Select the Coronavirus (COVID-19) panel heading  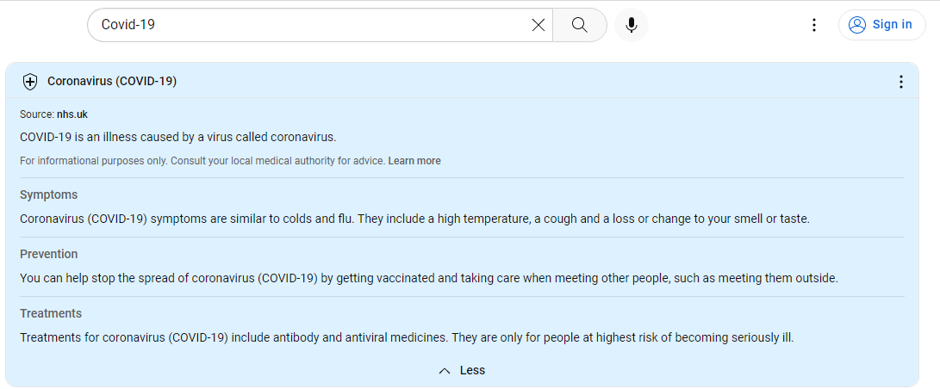point(112,82)
